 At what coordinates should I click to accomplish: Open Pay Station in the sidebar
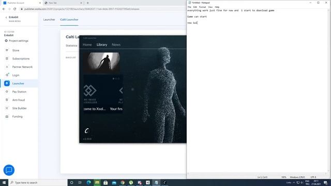point(19,92)
